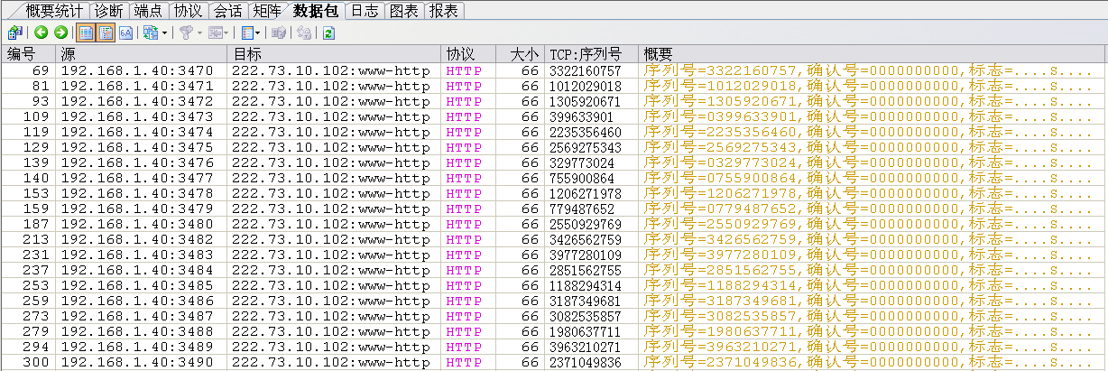1108x371 pixels.
Task: Toggle the packet detail pane view button
Action: (106, 32)
